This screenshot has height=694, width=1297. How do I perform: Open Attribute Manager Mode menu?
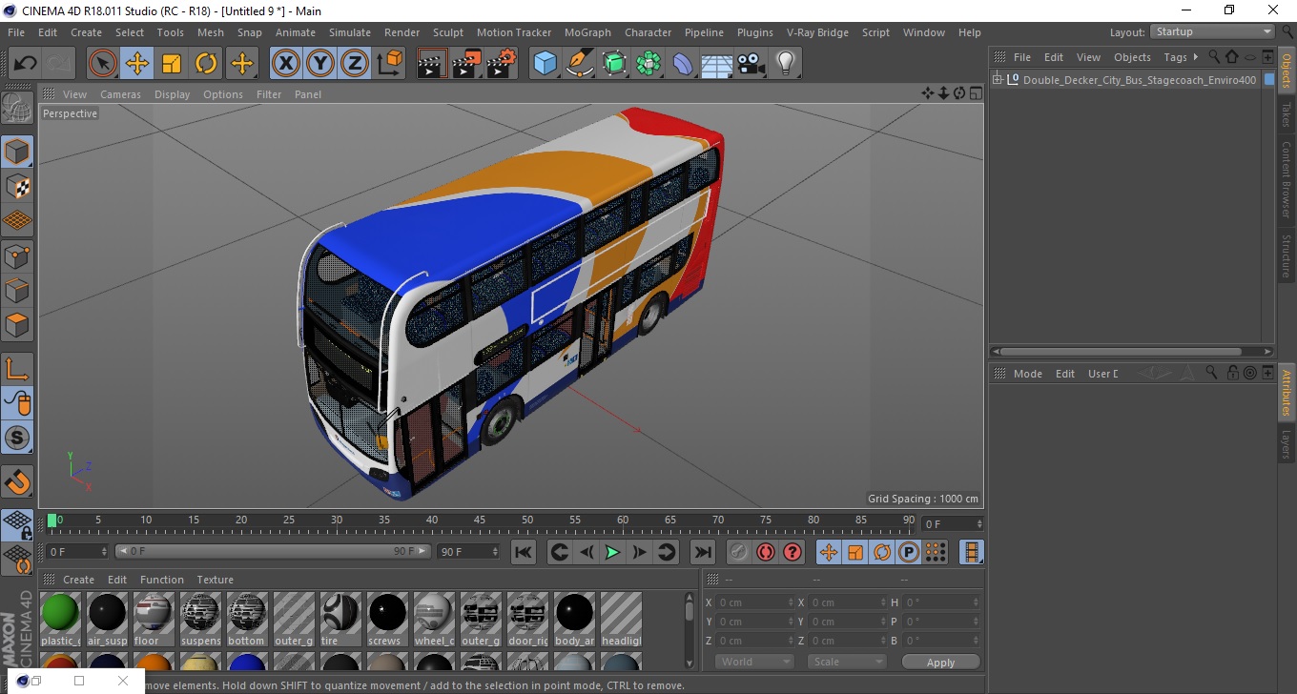(x=1028, y=374)
